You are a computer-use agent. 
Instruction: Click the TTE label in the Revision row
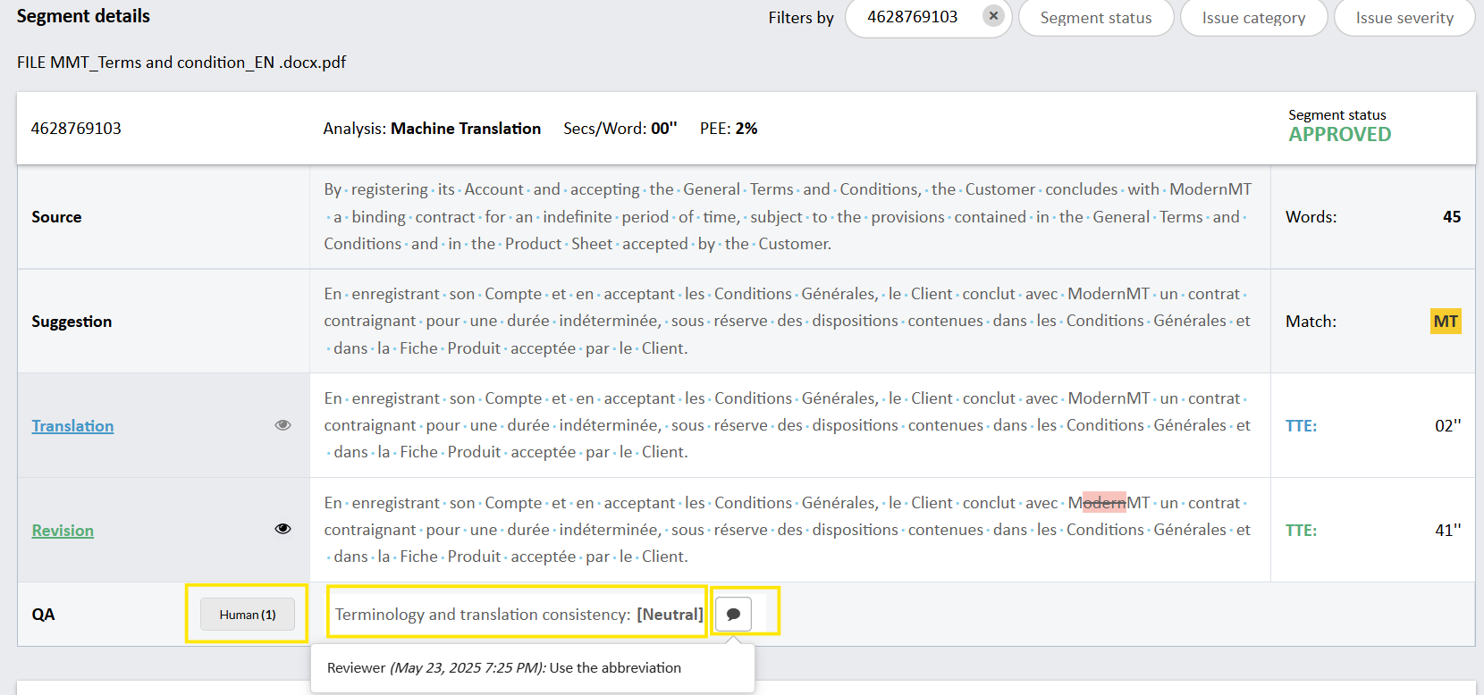coord(1301,531)
